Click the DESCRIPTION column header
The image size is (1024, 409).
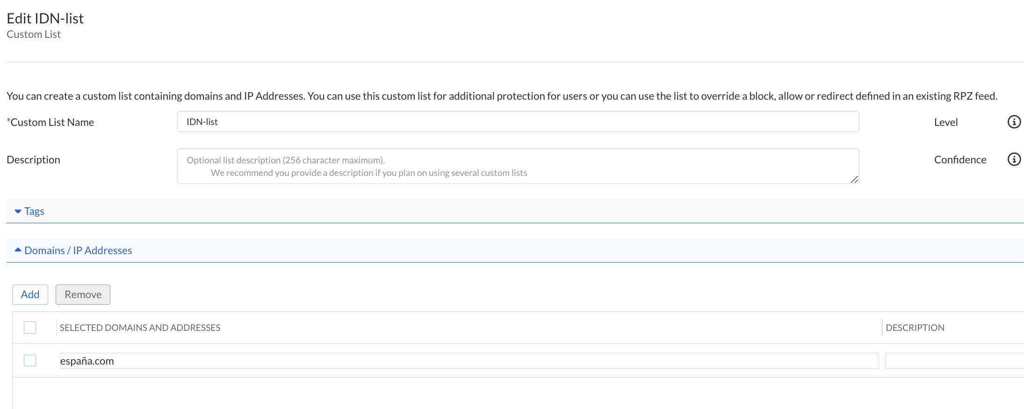[x=915, y=327]
